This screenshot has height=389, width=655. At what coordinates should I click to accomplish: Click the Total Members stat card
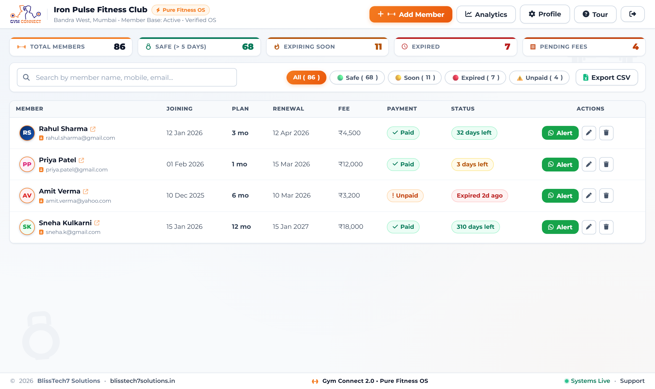[71, 47]
